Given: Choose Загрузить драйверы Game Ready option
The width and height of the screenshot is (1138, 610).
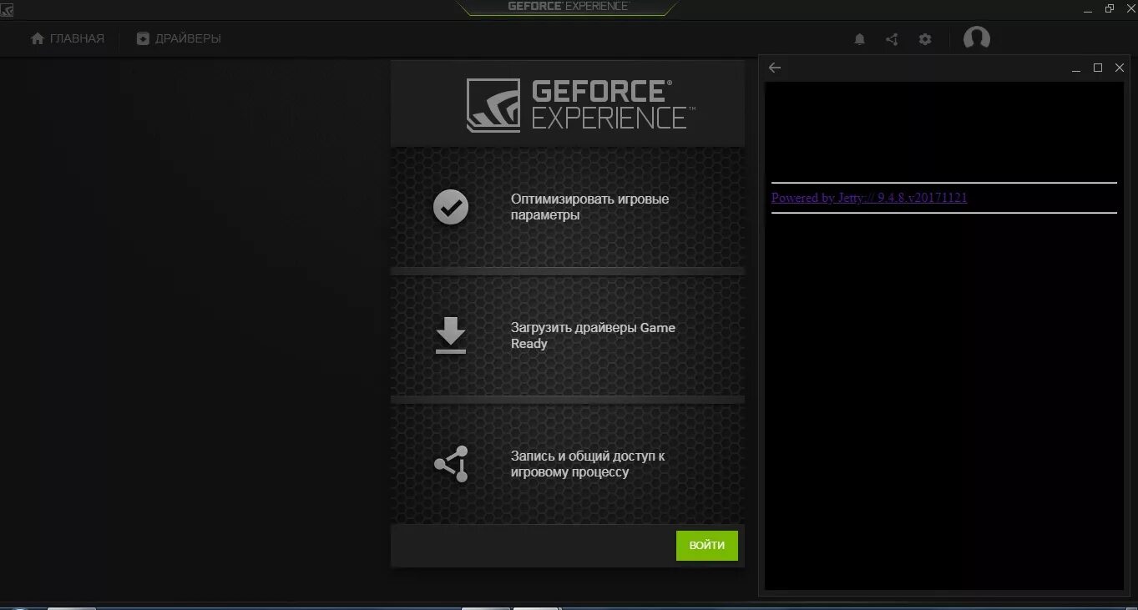Looking at the screenshot, I should [x=567, y=335].
